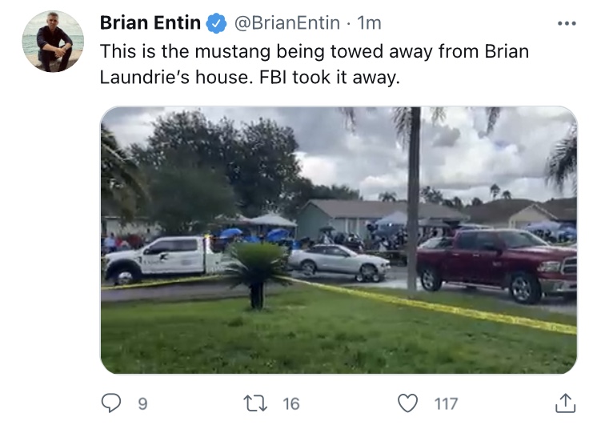The image size is (589, 425).
Task: Open the three-dot more options menu
Action: coord(567,23)
